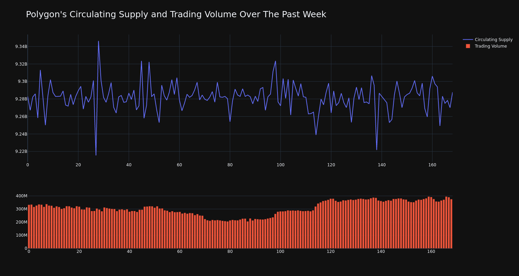Click x-axis label 40 on supply chart

(x=129, y=165)
